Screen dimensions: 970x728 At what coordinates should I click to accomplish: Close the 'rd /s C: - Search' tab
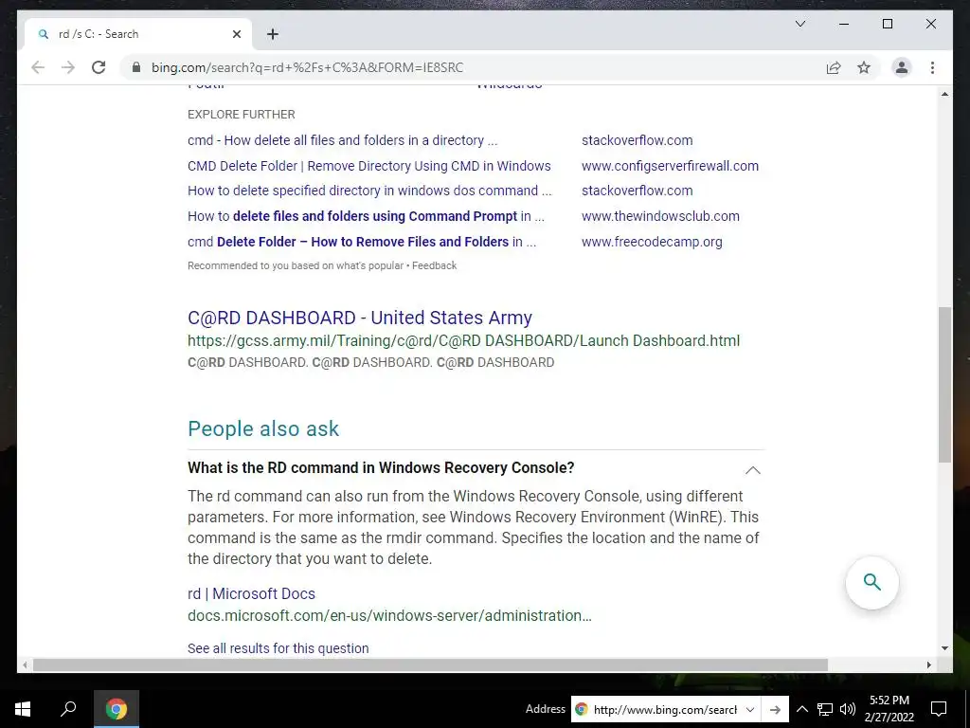(236, 34)
